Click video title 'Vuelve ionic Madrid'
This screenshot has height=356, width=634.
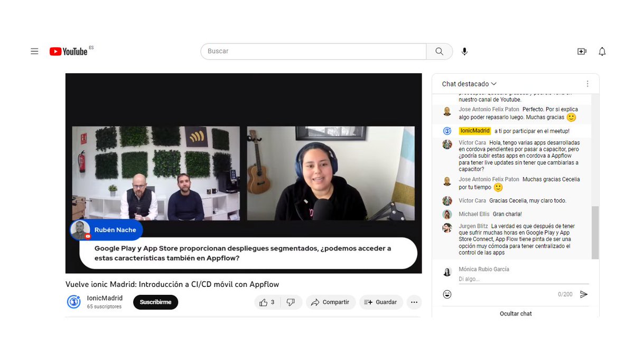tap(172, 284)
